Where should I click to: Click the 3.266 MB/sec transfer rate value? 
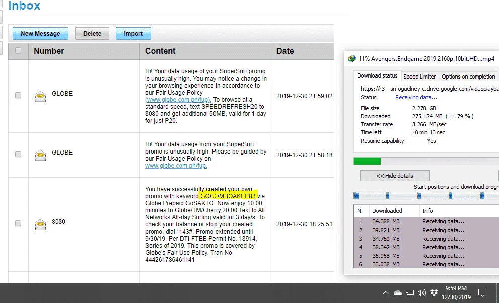pos(430,124)
